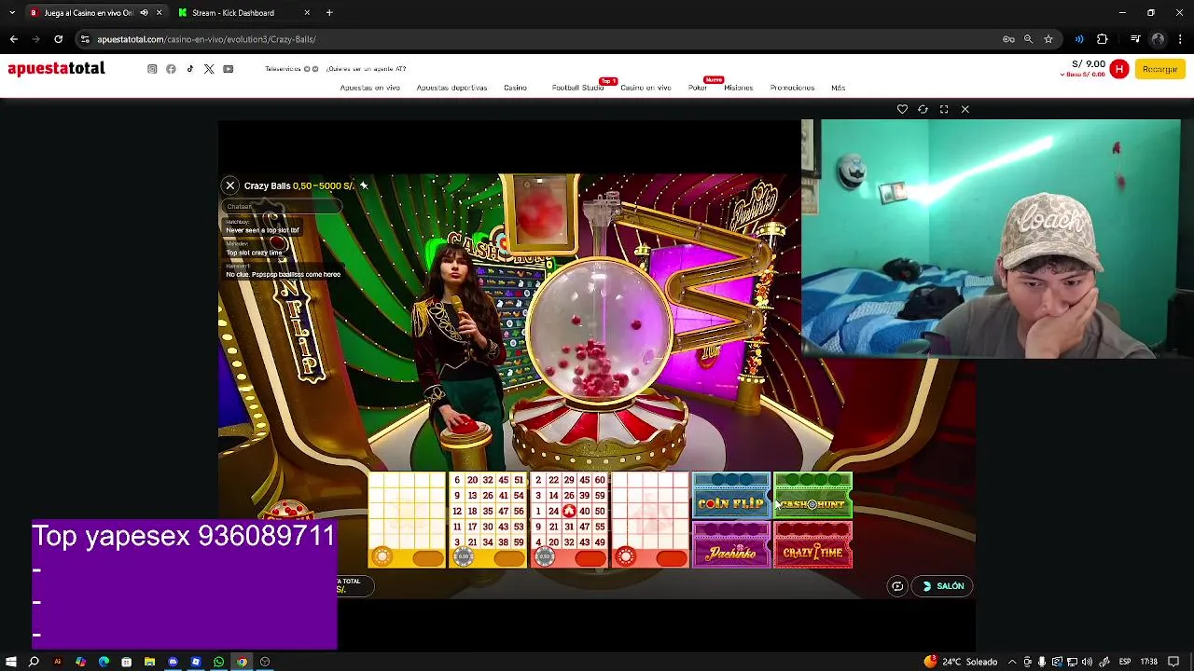Place bet on Cash Hunt ticket
Screen dimensions: 1194x671
coord(812,496)
